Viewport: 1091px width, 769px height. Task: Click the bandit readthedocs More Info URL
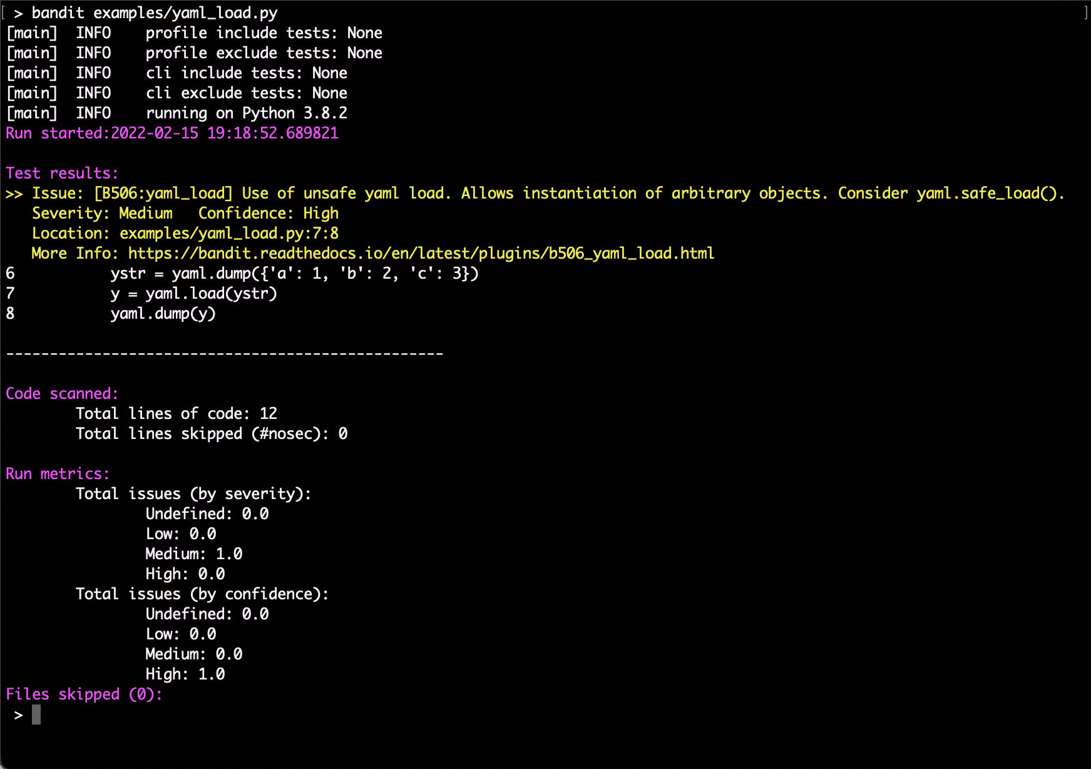coord(421,254)
